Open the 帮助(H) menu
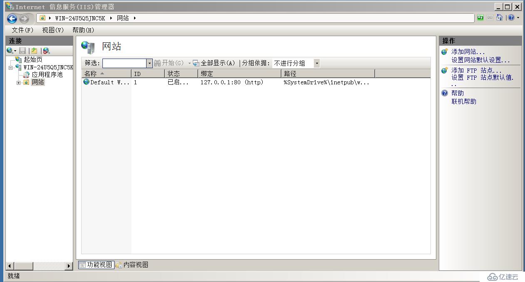Screen dimensions: 525x282 pyautogui.click(x=83, y=30)
